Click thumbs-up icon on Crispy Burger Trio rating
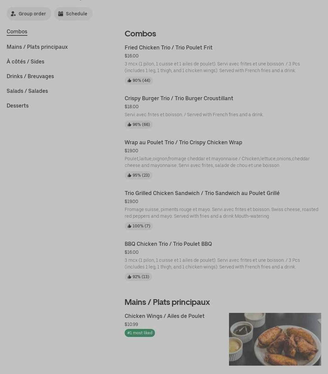The height and width of the screenshot is (374, 328). coord(129,125)
